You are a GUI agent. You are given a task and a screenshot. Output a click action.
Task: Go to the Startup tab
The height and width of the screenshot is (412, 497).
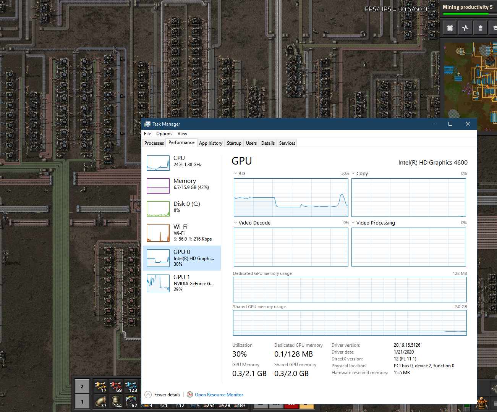point(234,143)
